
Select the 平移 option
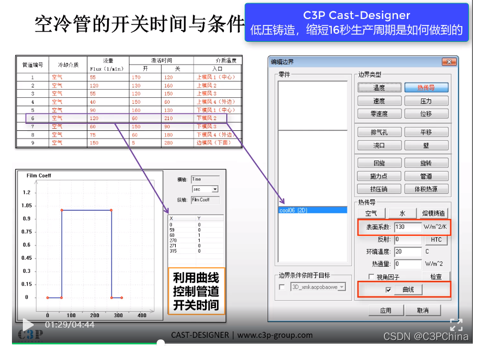426,132
